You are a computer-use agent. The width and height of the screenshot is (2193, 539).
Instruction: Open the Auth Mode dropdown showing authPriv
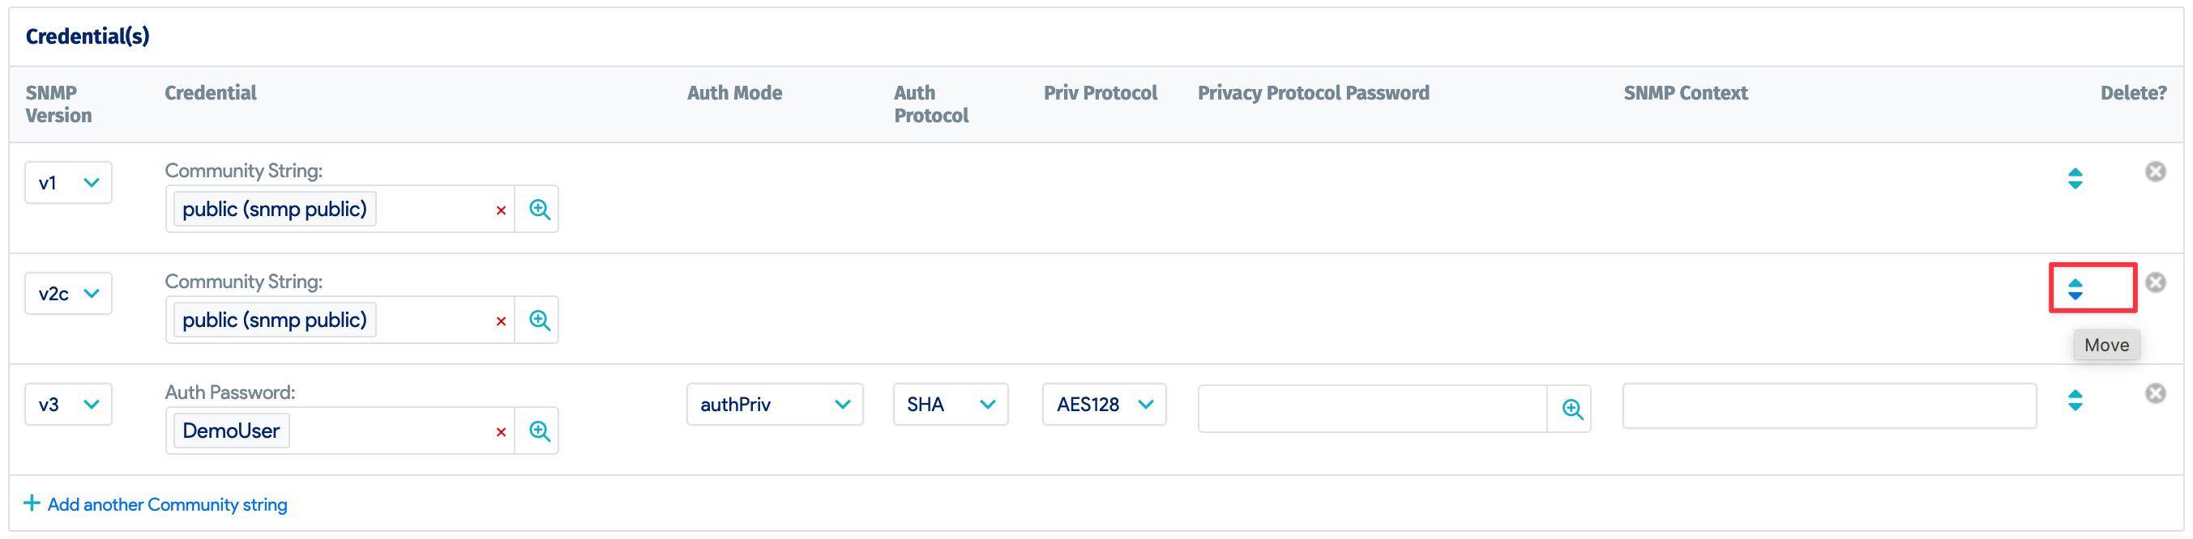point(774,404)
